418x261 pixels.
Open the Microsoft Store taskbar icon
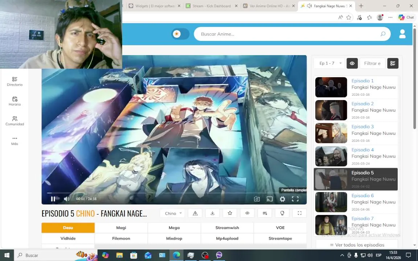coord(134,255)
